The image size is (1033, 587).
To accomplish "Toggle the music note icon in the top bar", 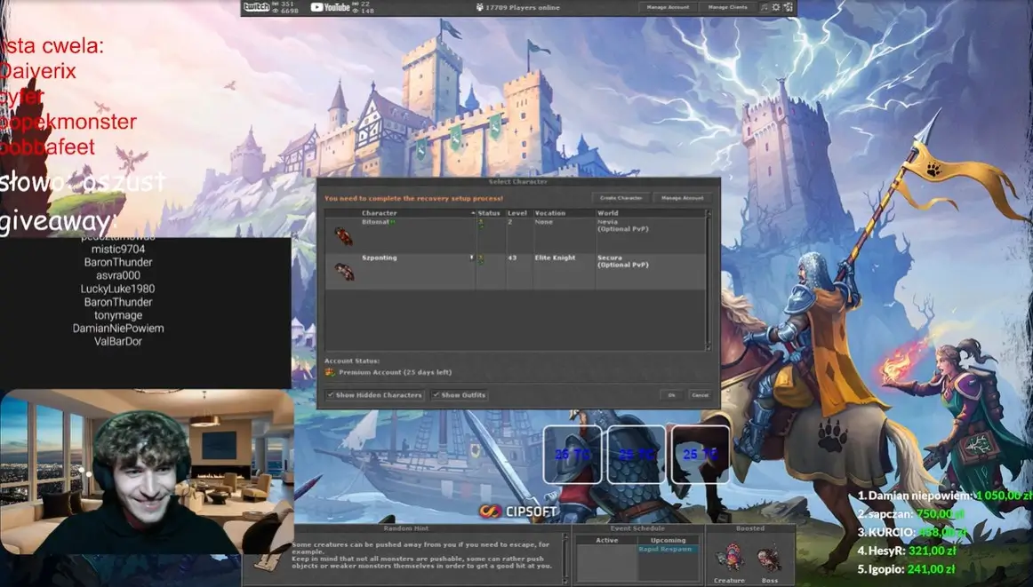I will 765,7.
